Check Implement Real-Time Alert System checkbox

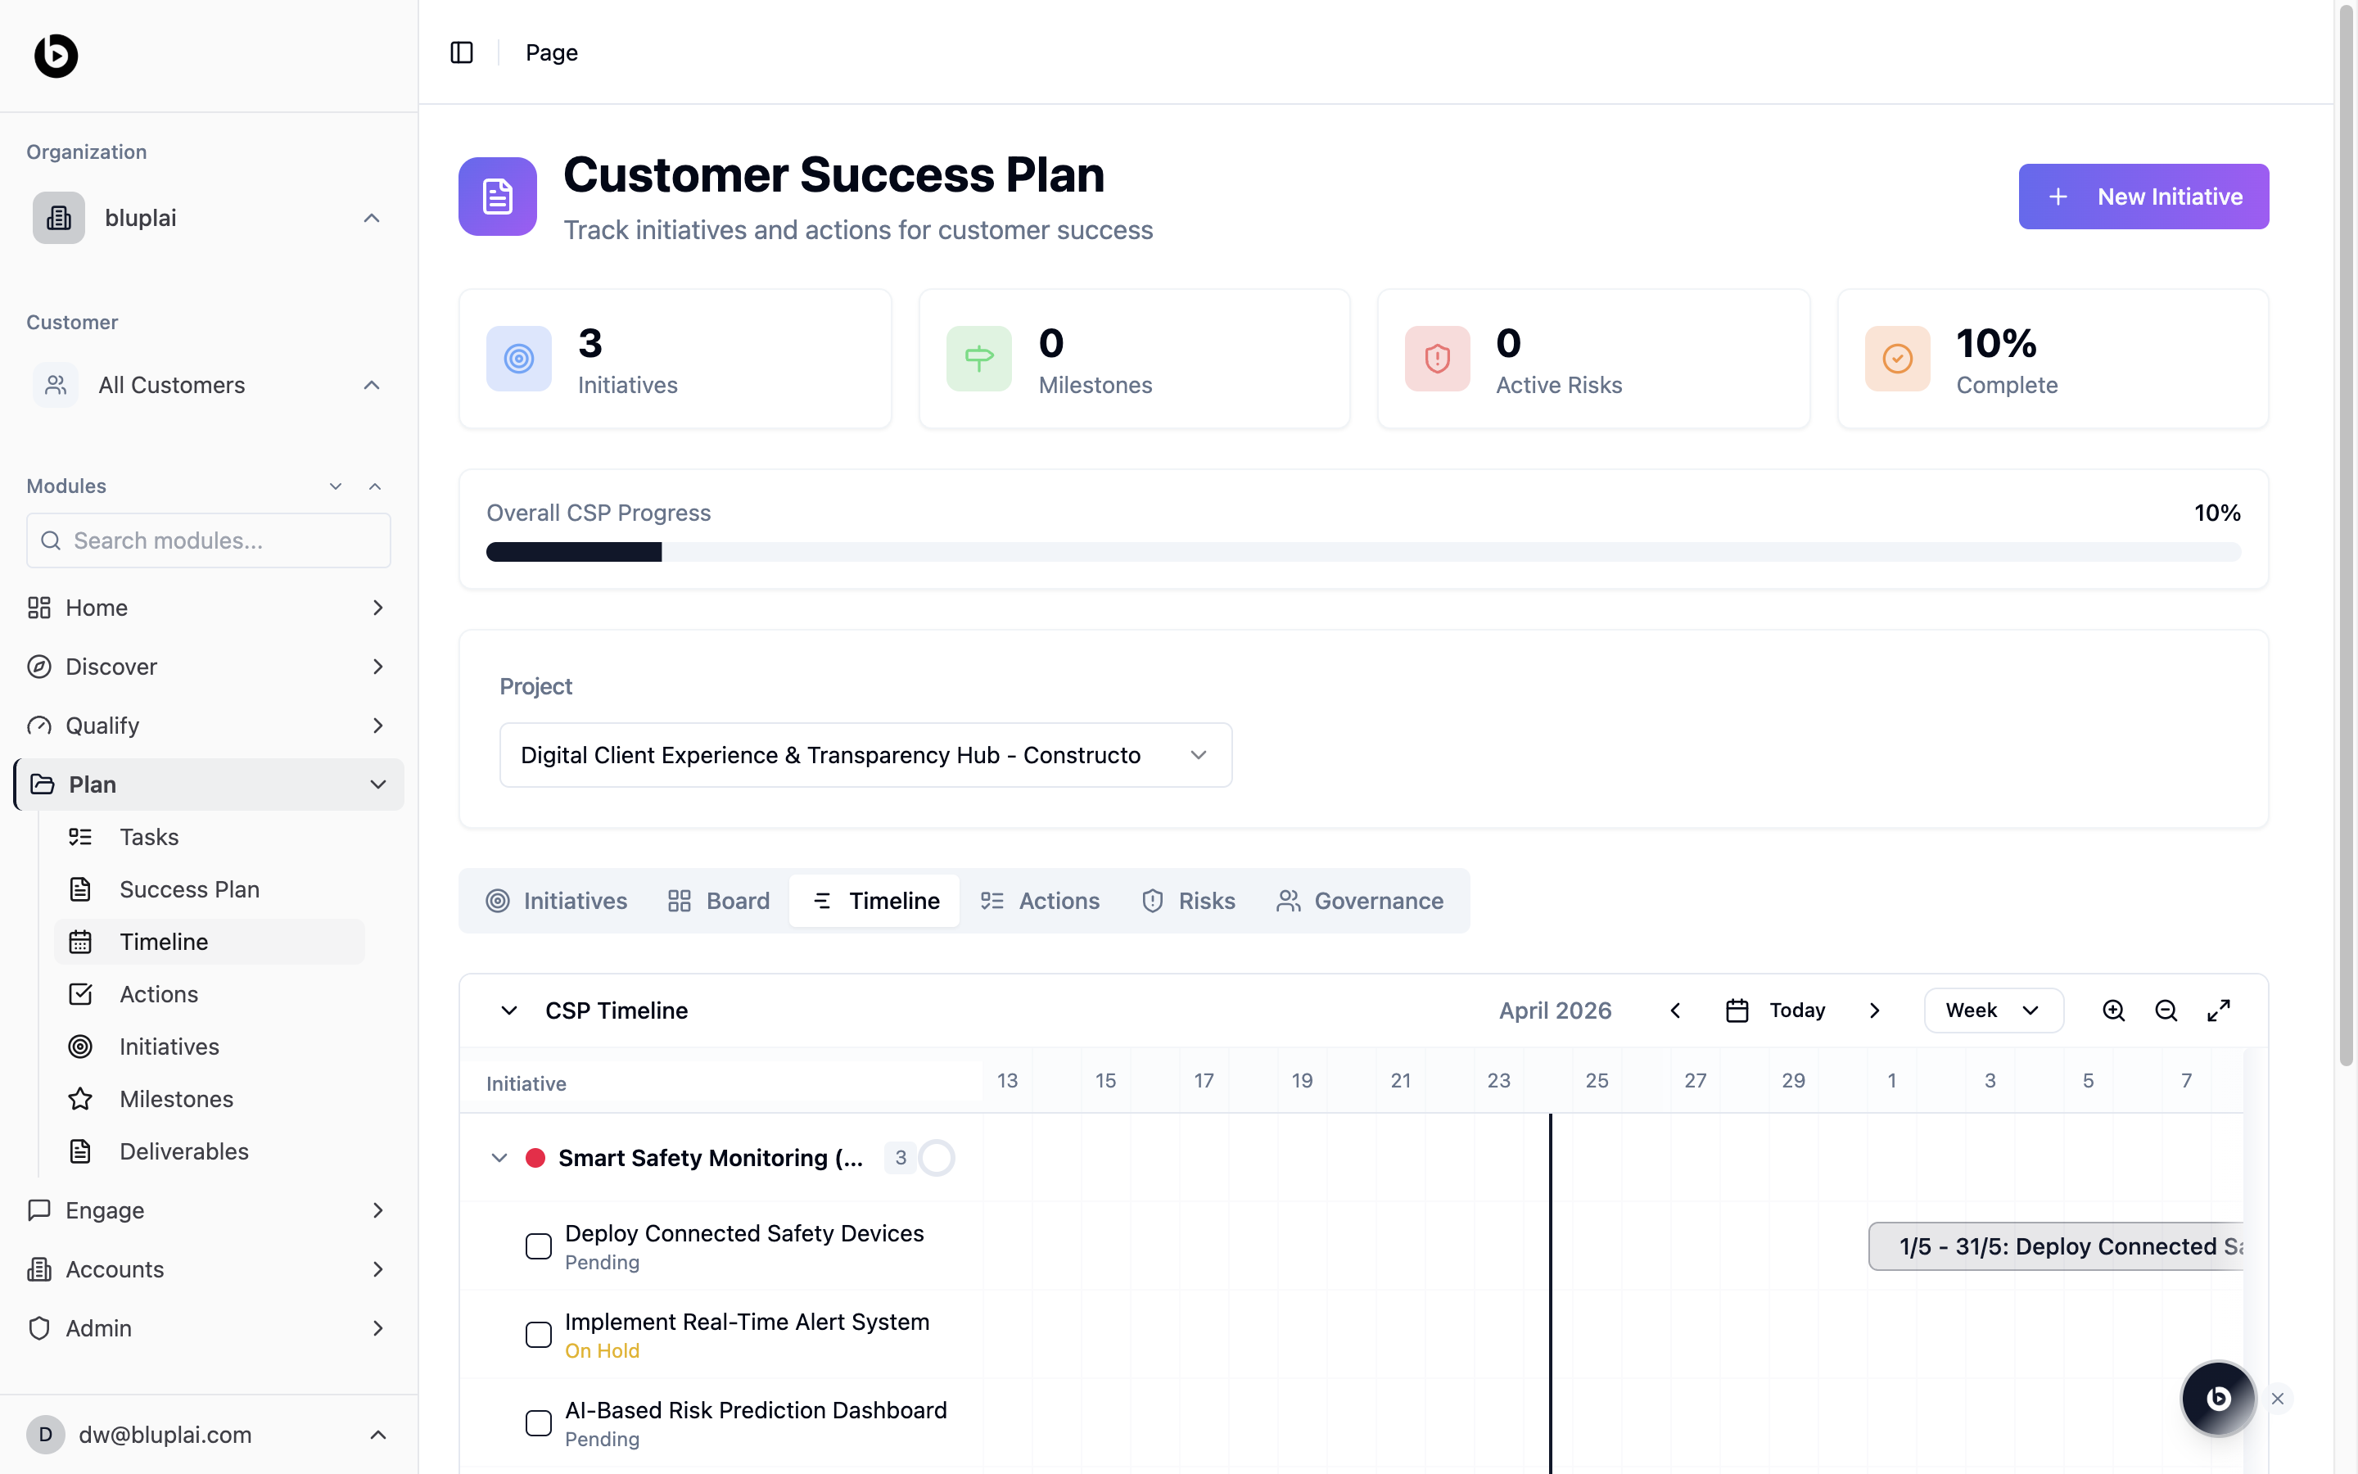539,1335
